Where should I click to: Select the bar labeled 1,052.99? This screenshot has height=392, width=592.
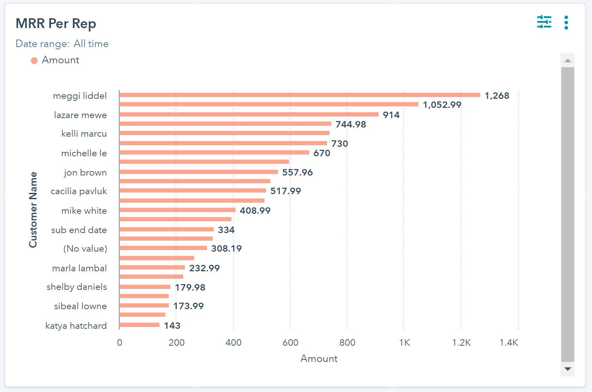tap(268, 104)
